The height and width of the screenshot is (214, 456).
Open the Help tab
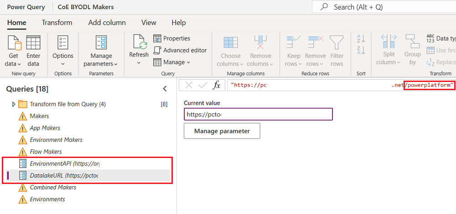179,23
